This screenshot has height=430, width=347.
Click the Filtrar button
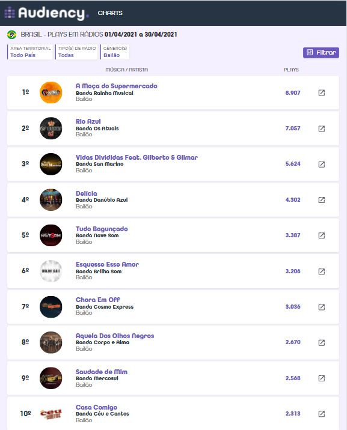(x=321, y=52)
